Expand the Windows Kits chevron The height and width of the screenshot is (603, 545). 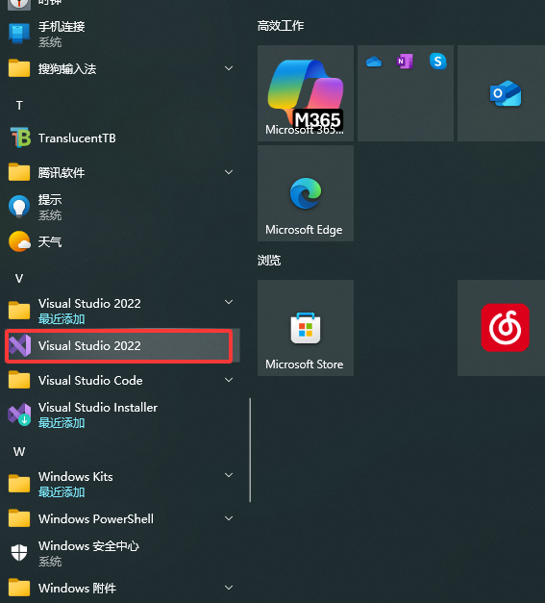click(229, 475)
